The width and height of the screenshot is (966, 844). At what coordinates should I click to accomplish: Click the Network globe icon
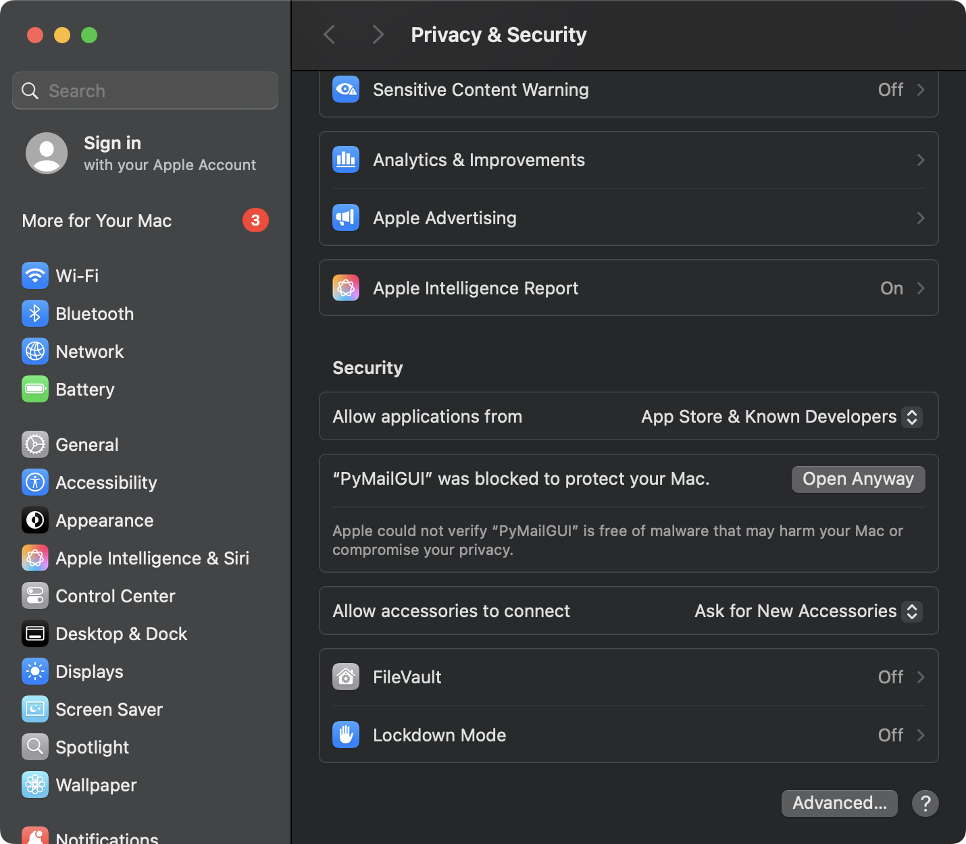(35, 351)
